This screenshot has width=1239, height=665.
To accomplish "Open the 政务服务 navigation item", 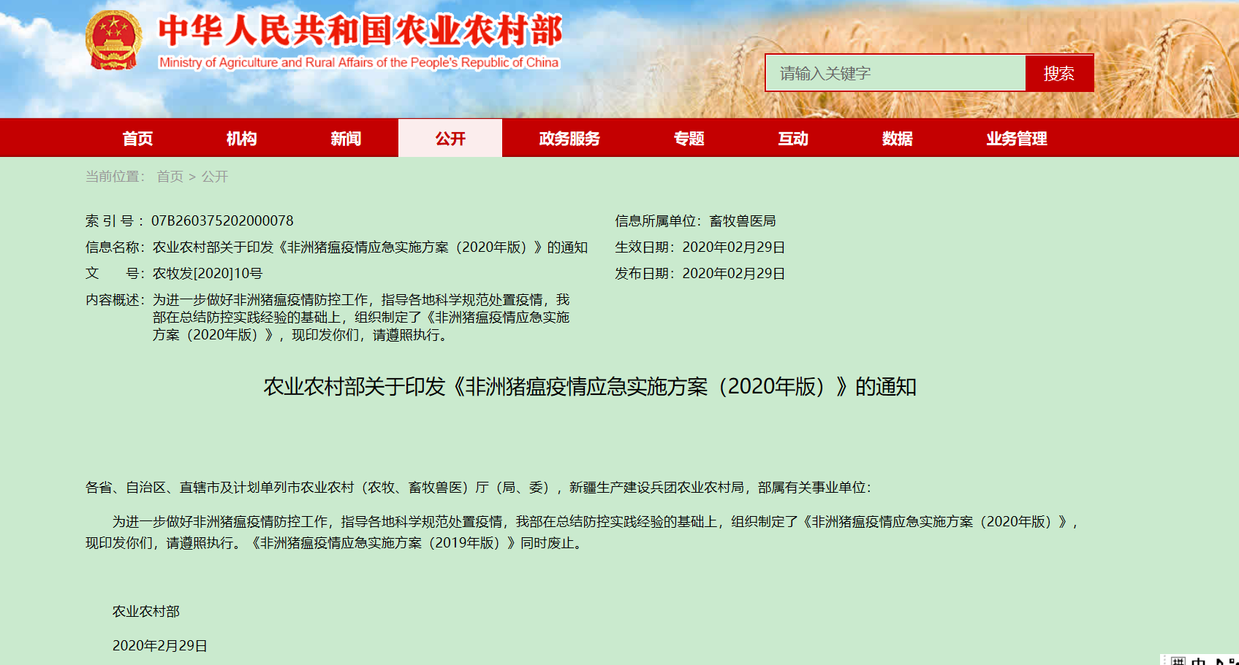I will [569, 139].
